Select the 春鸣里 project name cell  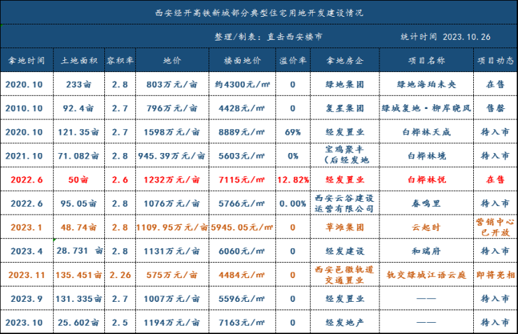[426, 203]
